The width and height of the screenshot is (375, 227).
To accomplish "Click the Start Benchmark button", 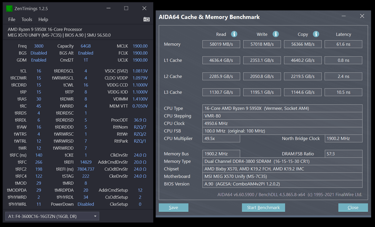I will point(263,208).
